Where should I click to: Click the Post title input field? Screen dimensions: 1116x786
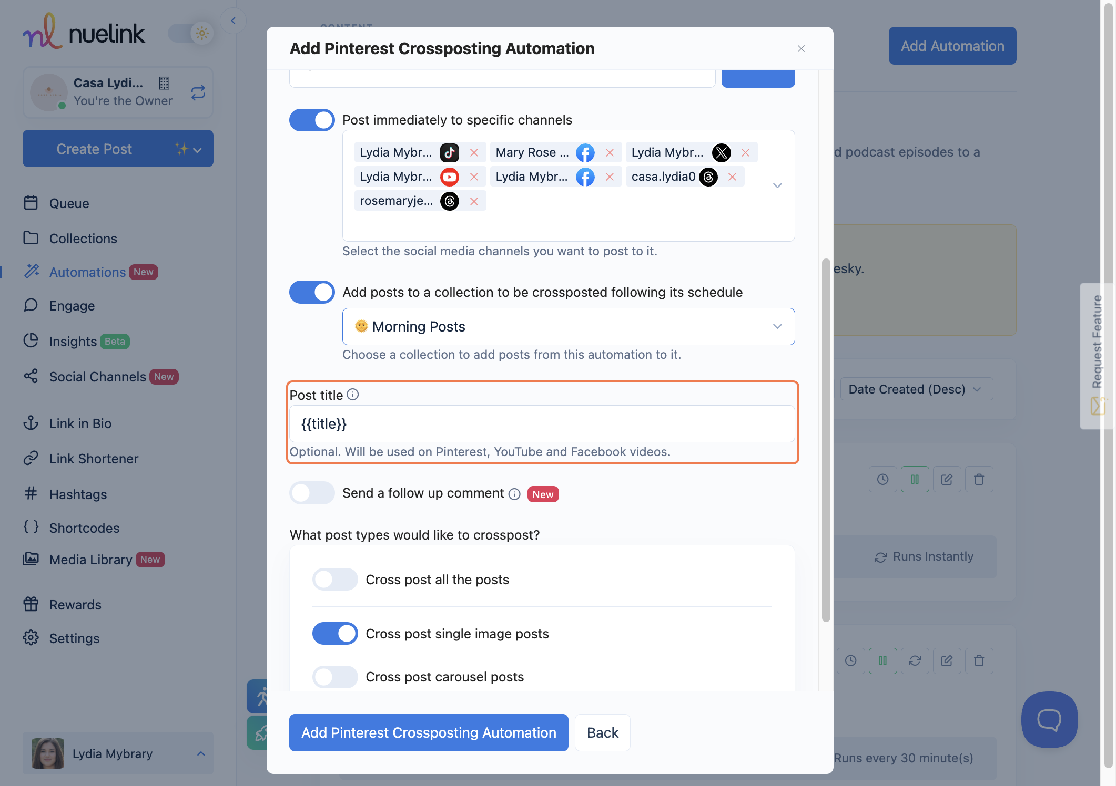(x=542, y=424)
